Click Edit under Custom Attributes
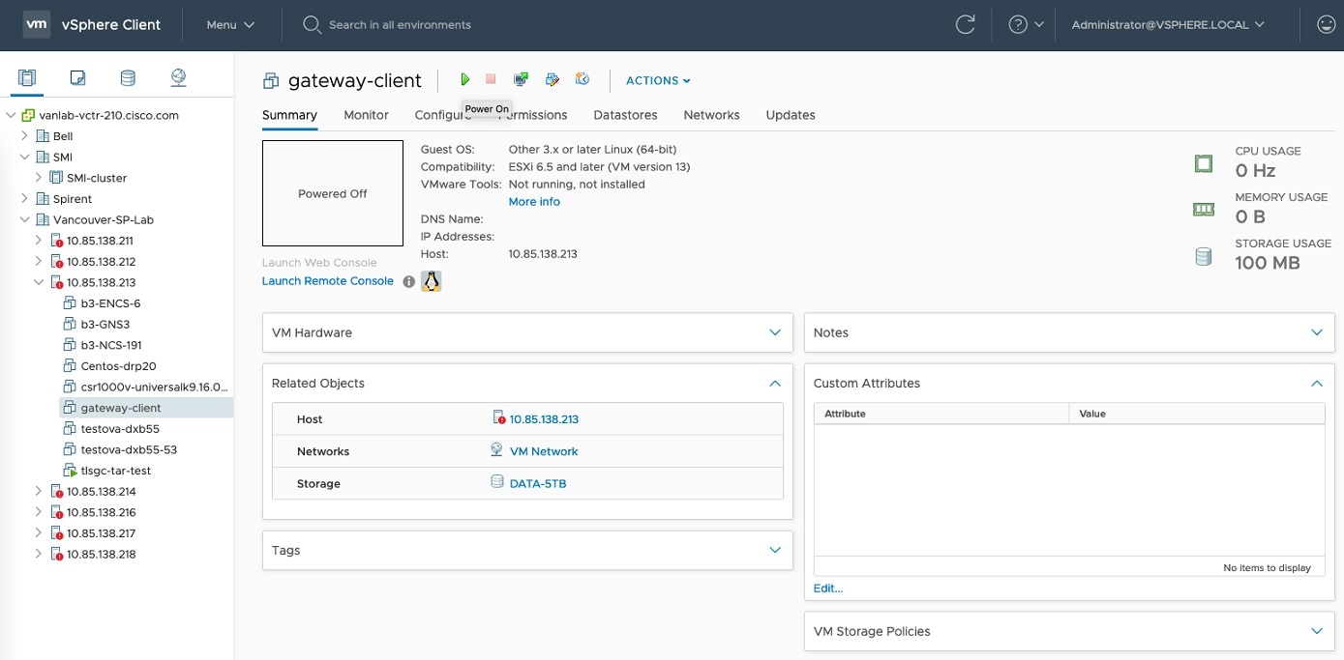The height and width of the screenshot is (660, 1344). pos(827,588)
